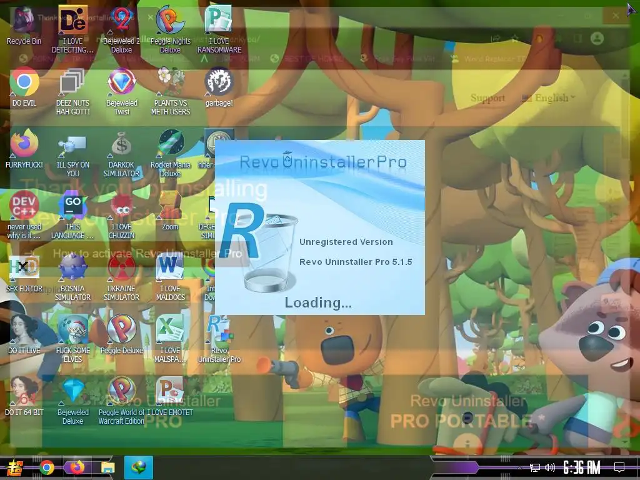The height and width of the screenshot is (480, 640).
Task: Open the Support link in browser
Action: click(487, 98)
